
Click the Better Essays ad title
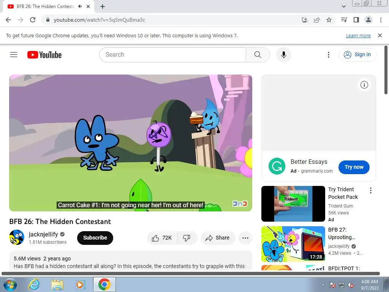[309, 162]
